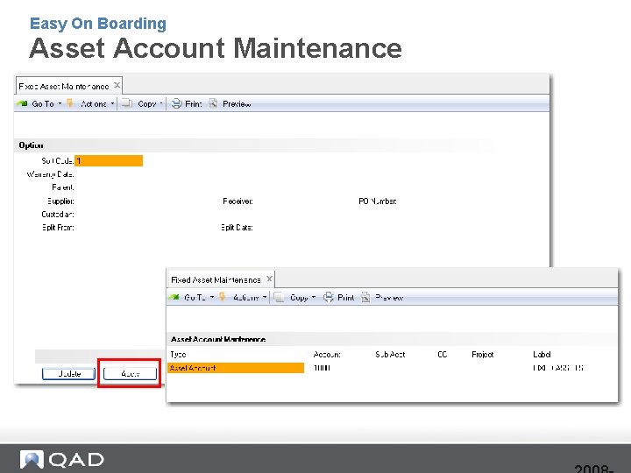Open the Go To menu in back window
The image size is (631, 473).
(43, 103)
